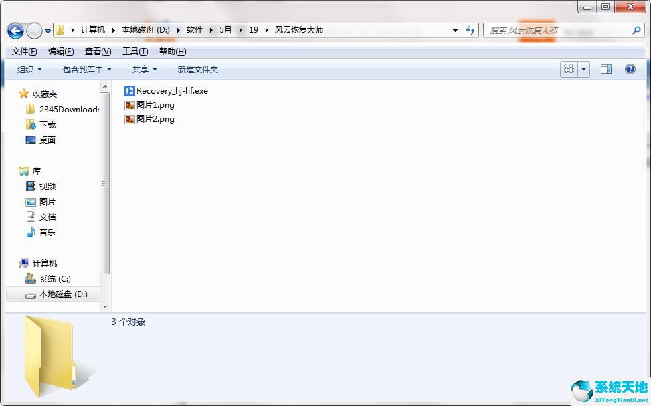Screen dimensions: 651x406
Task: Open the 图片 library
Action: [48, 202]
